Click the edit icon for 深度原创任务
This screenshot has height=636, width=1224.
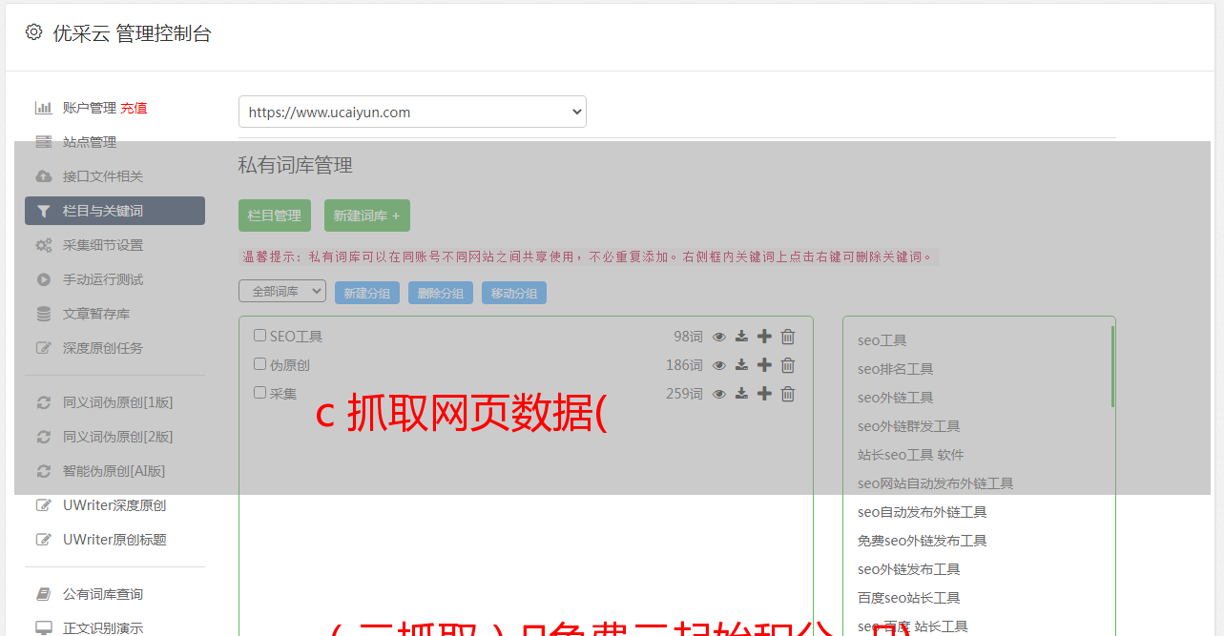(44, 348)
